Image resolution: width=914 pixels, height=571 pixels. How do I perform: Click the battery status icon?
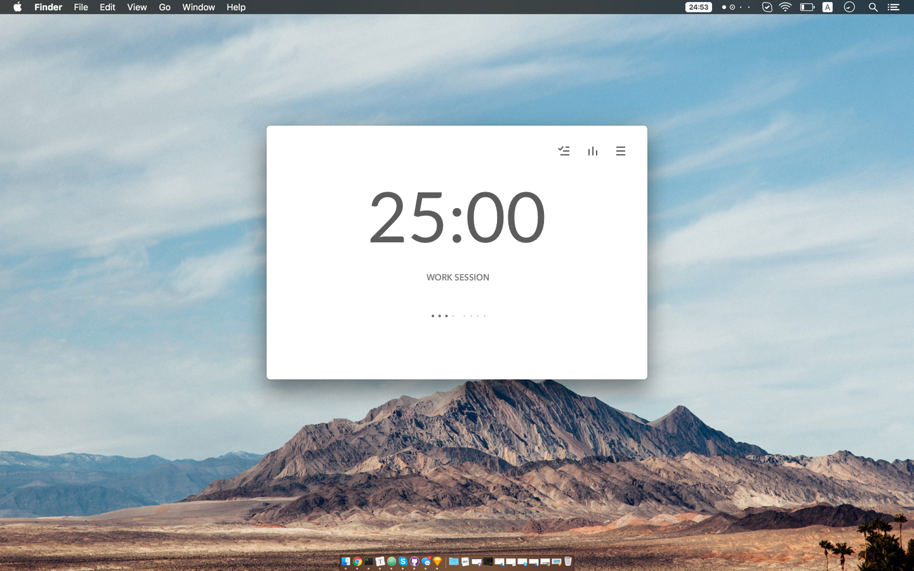(x=807, y=7)
